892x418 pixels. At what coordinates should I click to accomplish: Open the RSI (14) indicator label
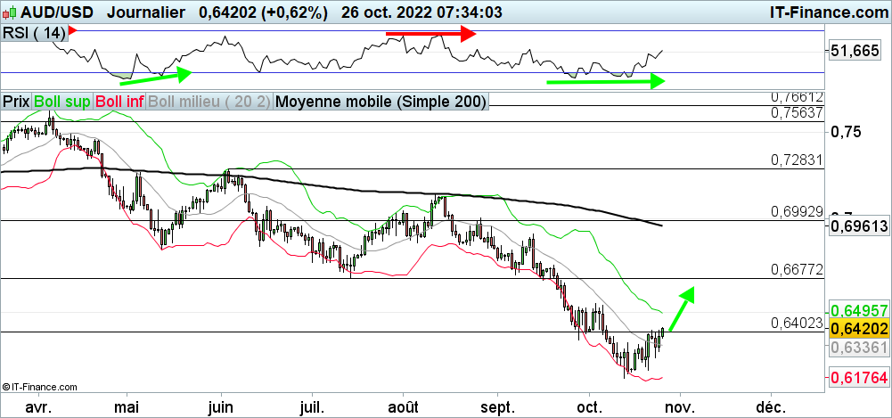click(35, 32)
